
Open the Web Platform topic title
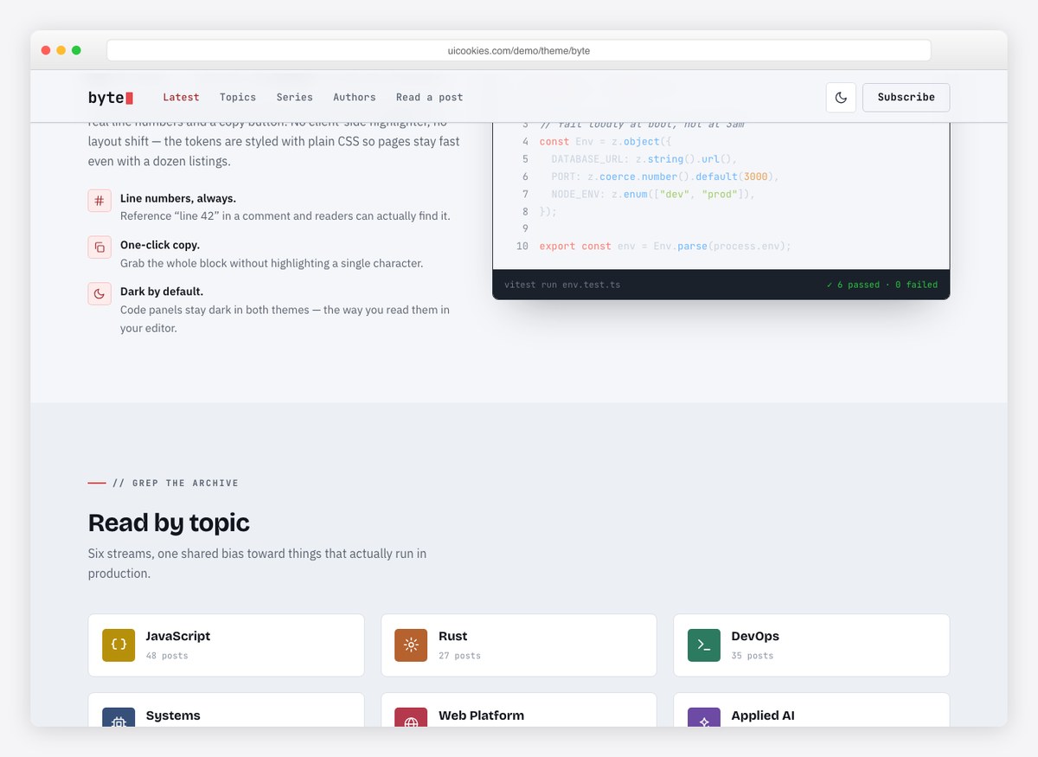tap(481, 715)
